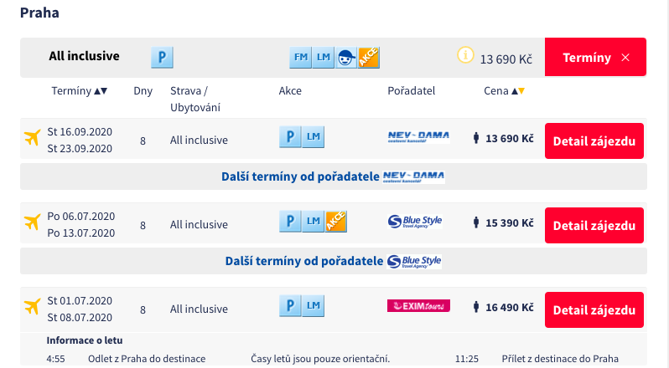669x368 pixels.
Task: Click the FM badge in All inclusive header
Action: [299, 58]
